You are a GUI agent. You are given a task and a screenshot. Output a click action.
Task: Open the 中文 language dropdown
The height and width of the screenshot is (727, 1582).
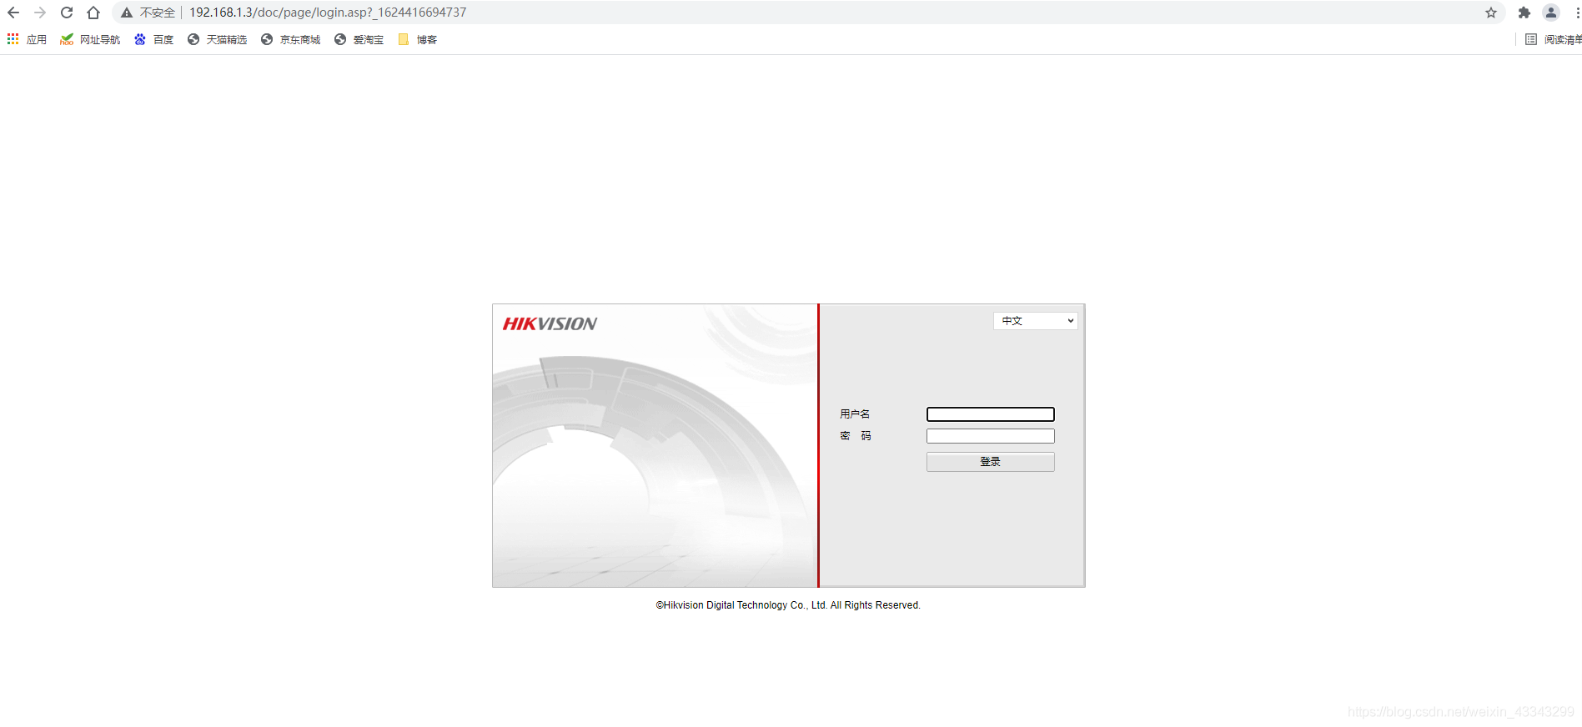pyautogui.click(x=1035, y=321)
